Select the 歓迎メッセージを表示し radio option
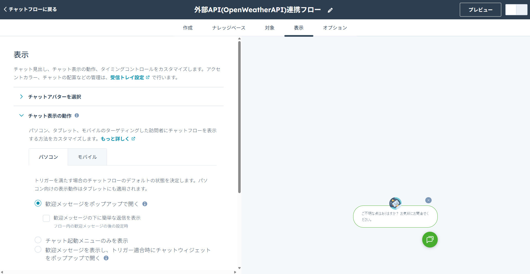 click(38, 249)
